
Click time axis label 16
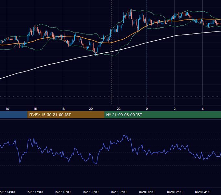35,109
